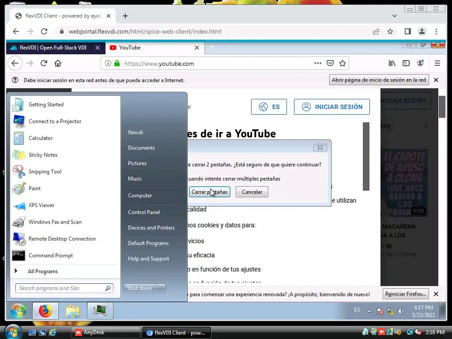Screen dimensions: 452x339
Task: Close the confirmation dialog with X
Action: 320,147
